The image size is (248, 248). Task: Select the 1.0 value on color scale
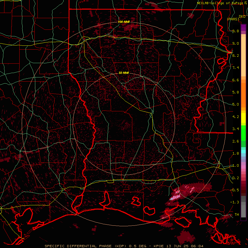(x=235, y=166)
